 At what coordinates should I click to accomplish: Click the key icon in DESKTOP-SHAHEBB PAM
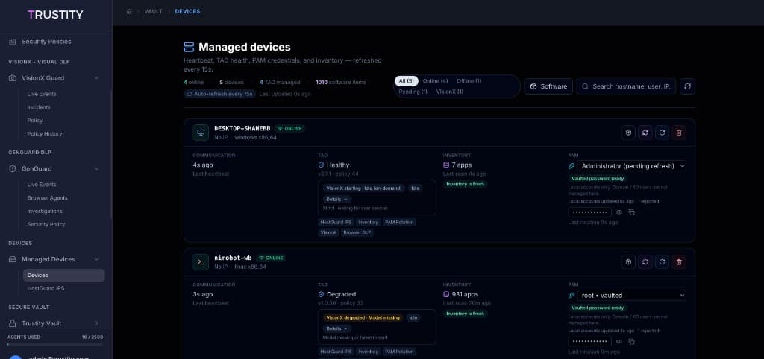(572, 166)
